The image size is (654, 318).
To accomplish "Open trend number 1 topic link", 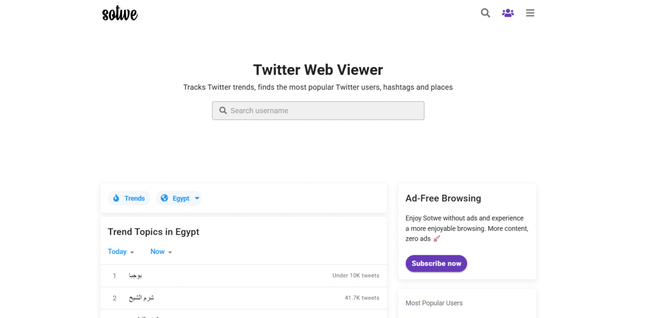I will click(135, 276).
